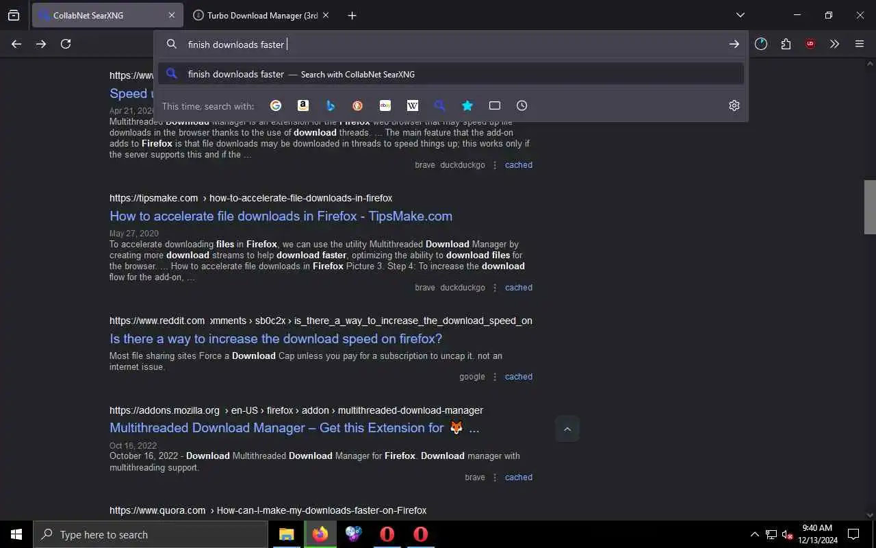876x548 pixels.
Task: Go back to the previous page
Action: click(16, 44)
